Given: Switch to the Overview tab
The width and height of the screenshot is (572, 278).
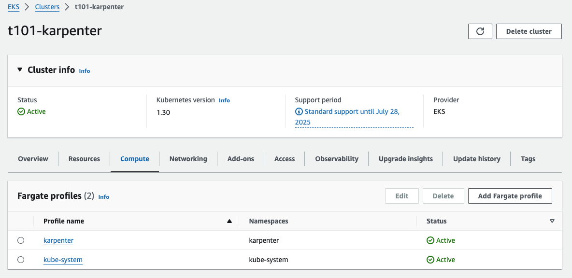Looking at the screenshot, I should pyautogui.click(x=33, y=159).
